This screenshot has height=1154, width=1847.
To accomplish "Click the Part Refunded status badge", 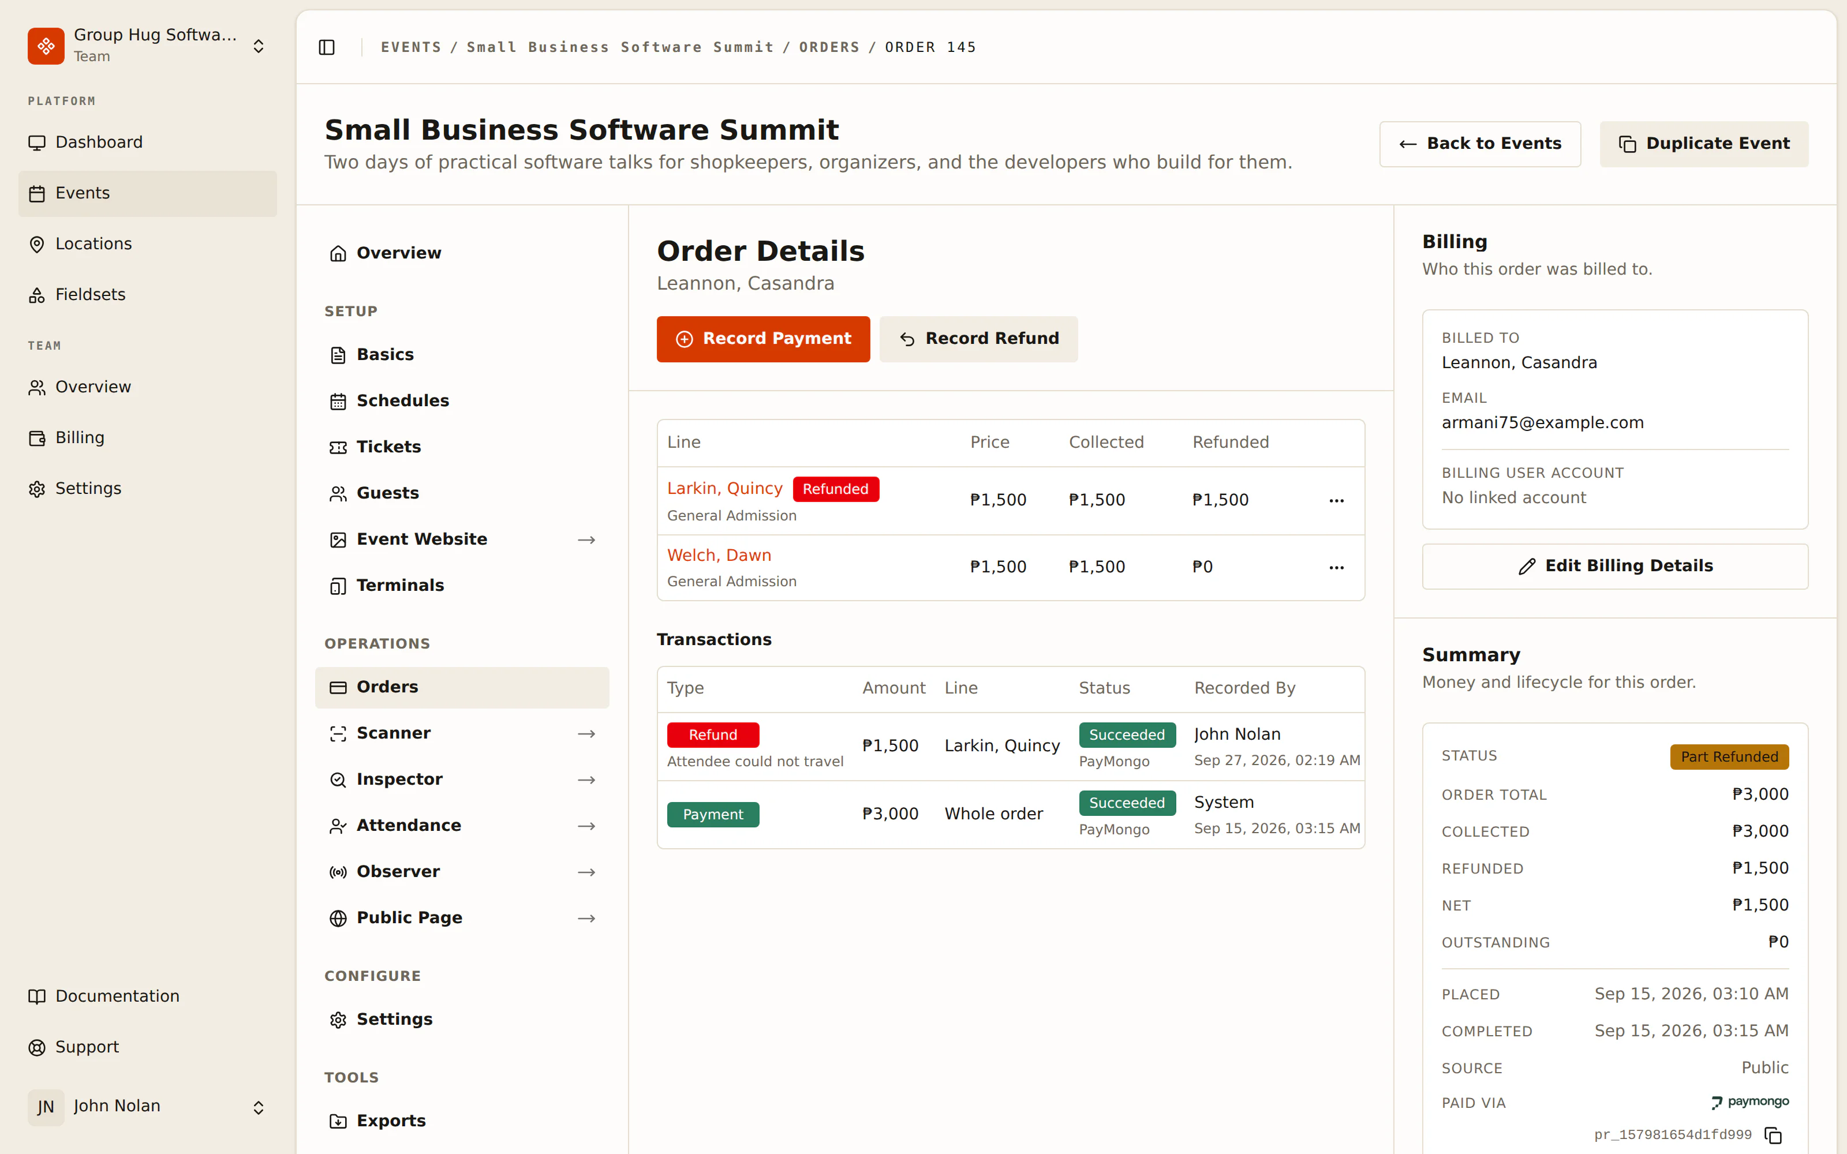I will click(1729, 756).
